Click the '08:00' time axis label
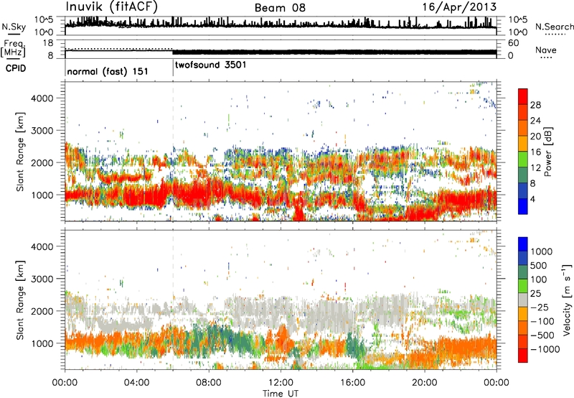The height and width of the screenshot is (398, 574). (x=209, y=383)
